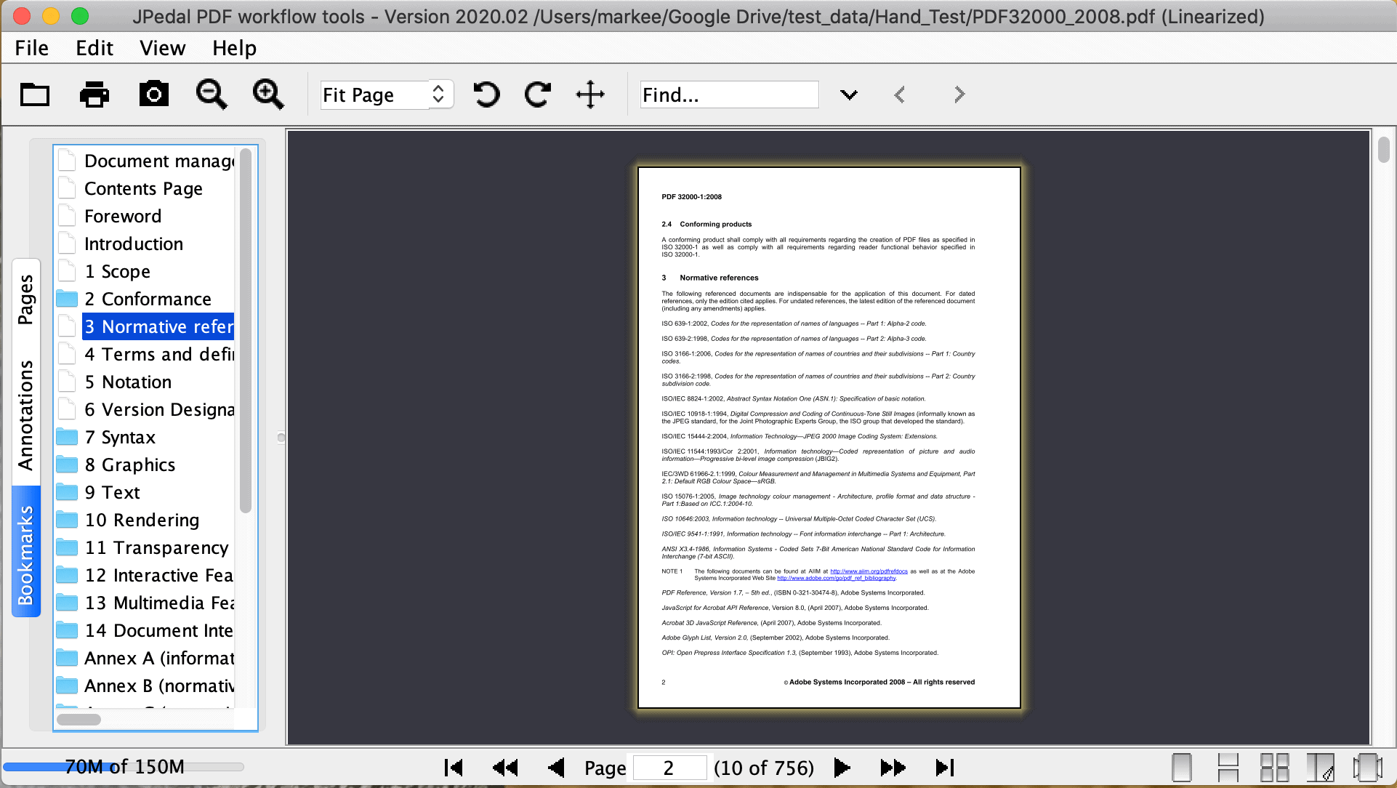Take a snapshot with the camera icon
This screenshot has width=1397, height=788.
[x=154, y=94]
